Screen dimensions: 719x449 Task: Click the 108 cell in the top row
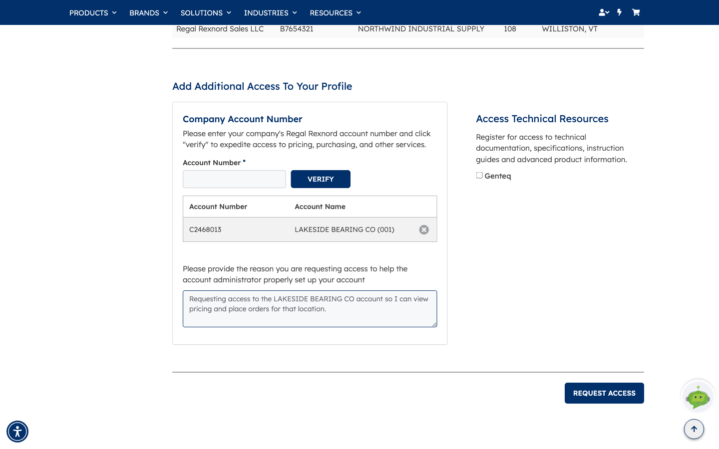(510, 29)
